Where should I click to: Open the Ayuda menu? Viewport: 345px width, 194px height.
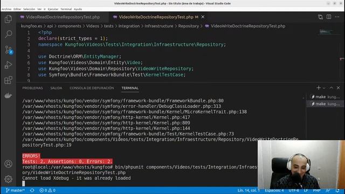78,9
